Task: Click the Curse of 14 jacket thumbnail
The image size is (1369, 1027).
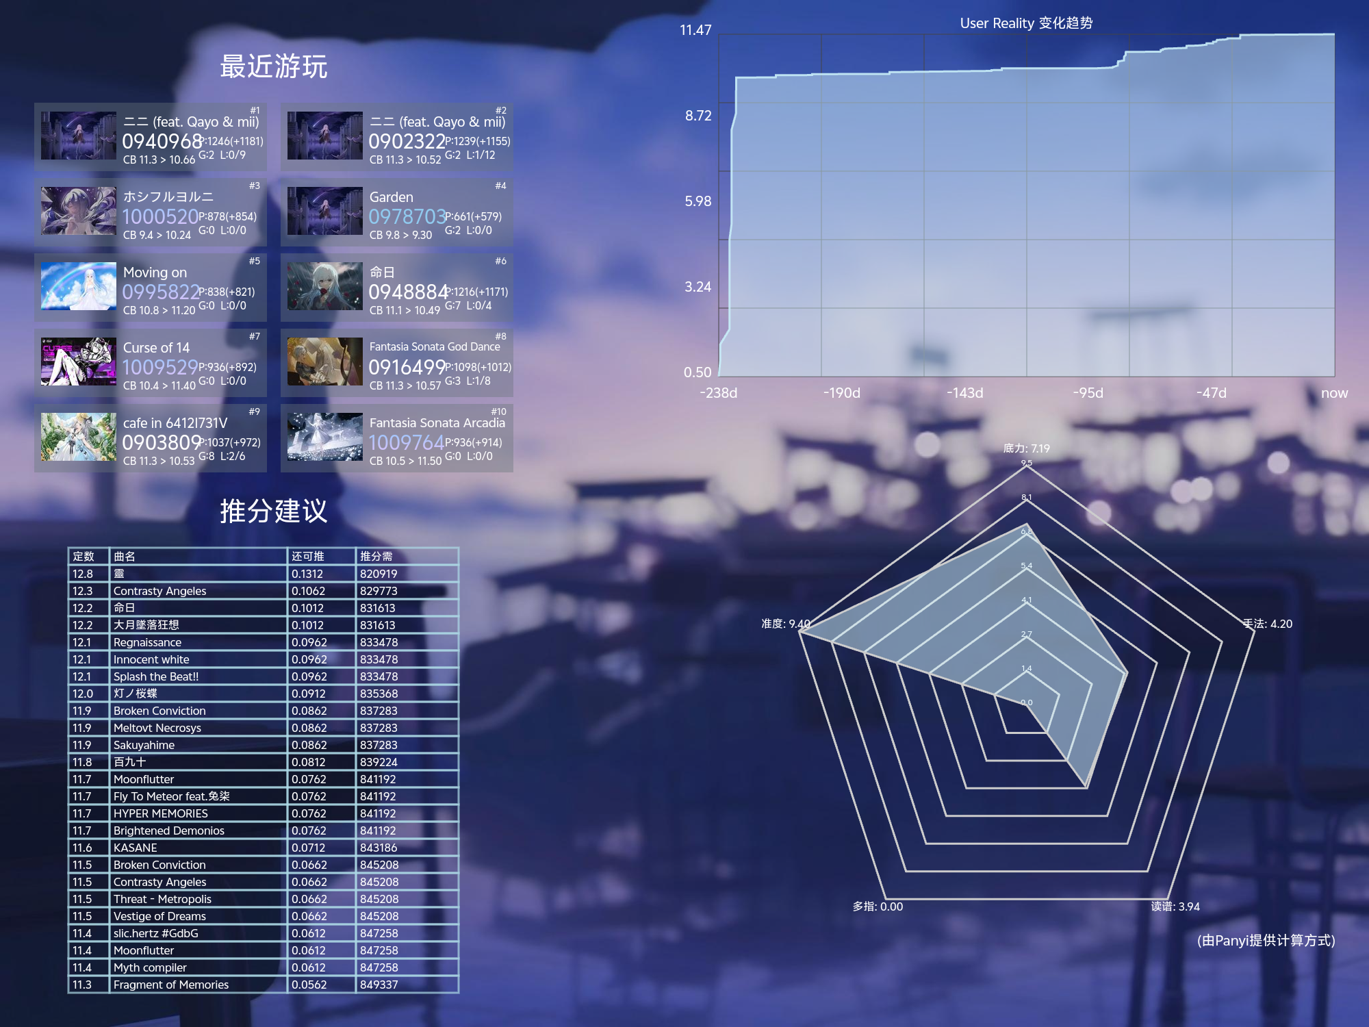Action: (78, 362)
